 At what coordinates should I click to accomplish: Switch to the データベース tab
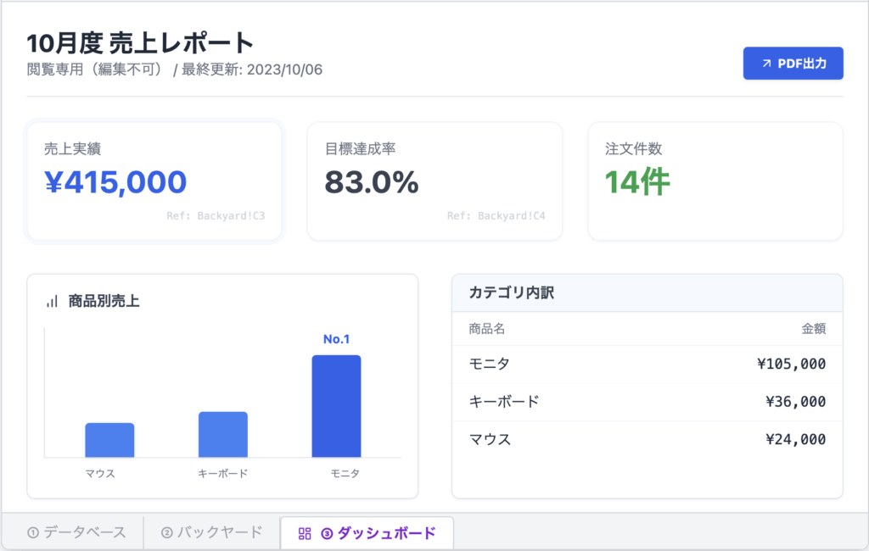coord(76,532)
